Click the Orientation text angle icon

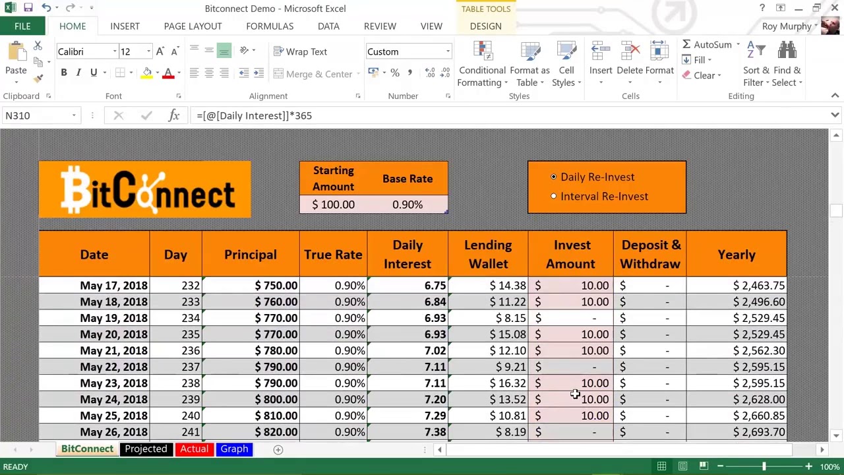tap(244, 51)
